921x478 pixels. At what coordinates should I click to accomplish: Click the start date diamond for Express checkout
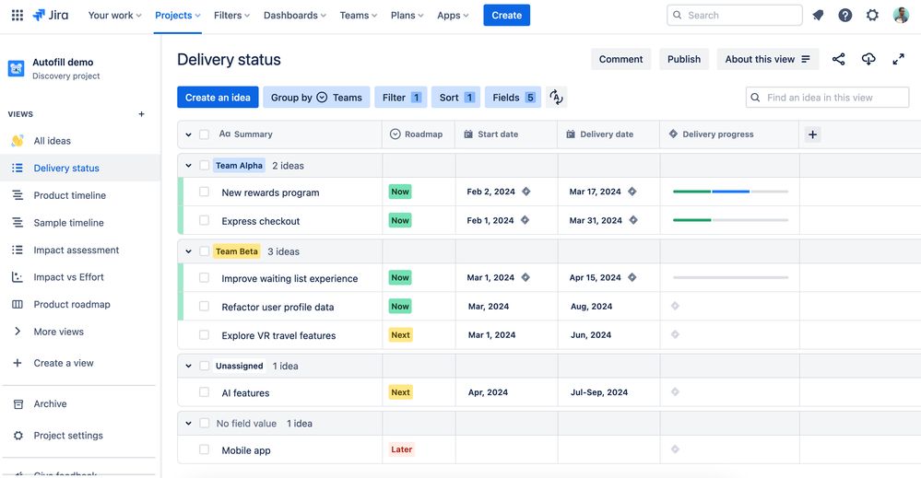point(525,220)
